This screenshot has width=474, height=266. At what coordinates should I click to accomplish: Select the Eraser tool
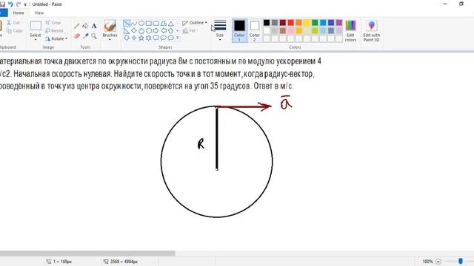tap(77, 36)
